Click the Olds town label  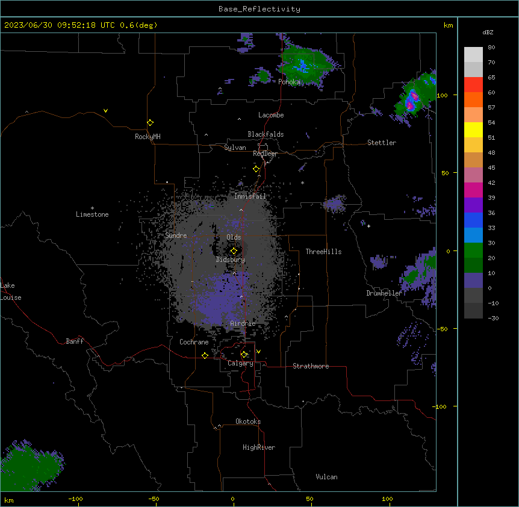pos(234,237)
